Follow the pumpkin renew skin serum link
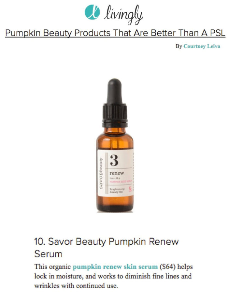Screen dimensions: 228x304 click(115, 267)
